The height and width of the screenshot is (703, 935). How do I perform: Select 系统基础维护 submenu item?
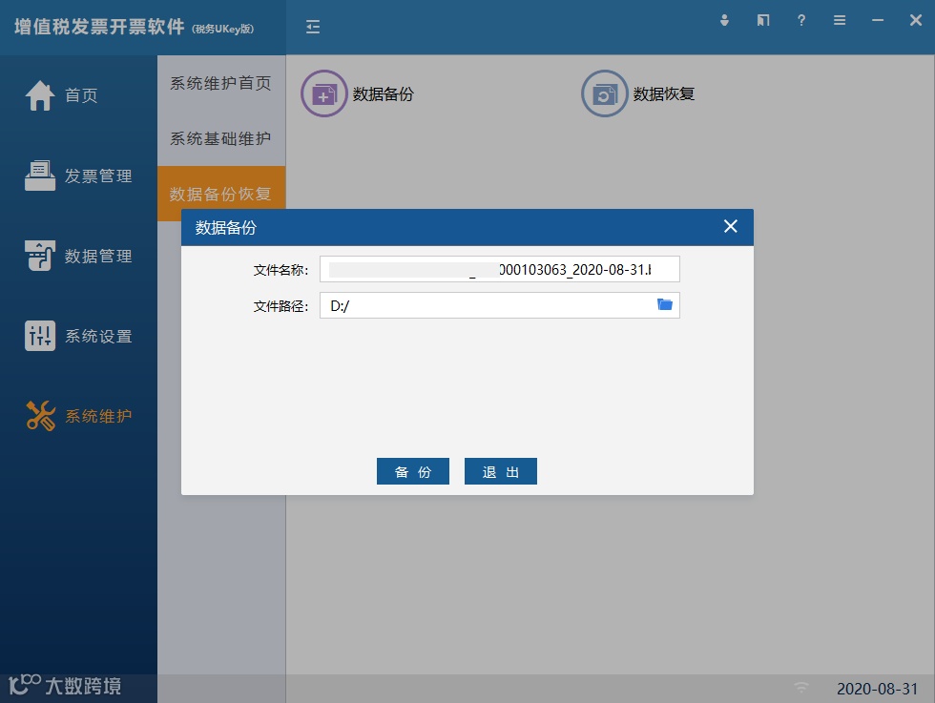click(x=221, y=138)
